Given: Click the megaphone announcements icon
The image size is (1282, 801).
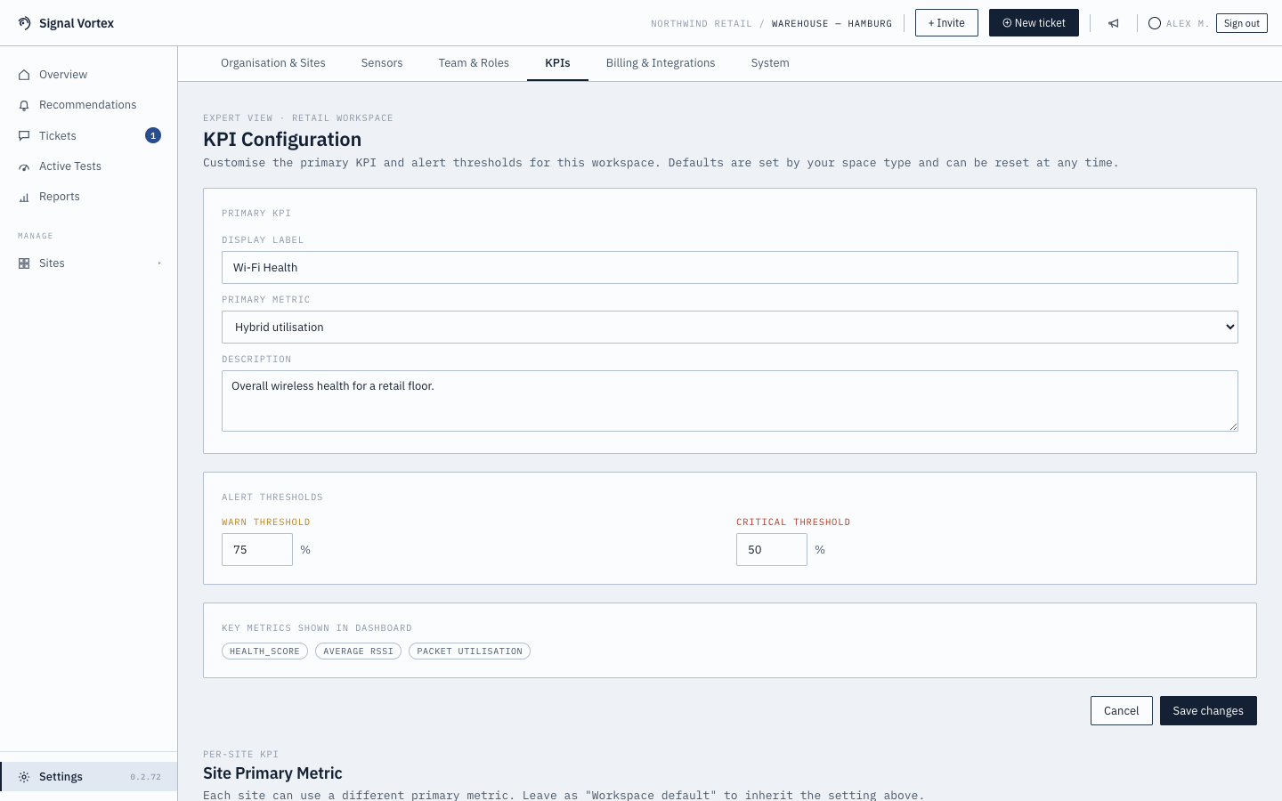Looking at the screenshot, I should point(1114,23).
